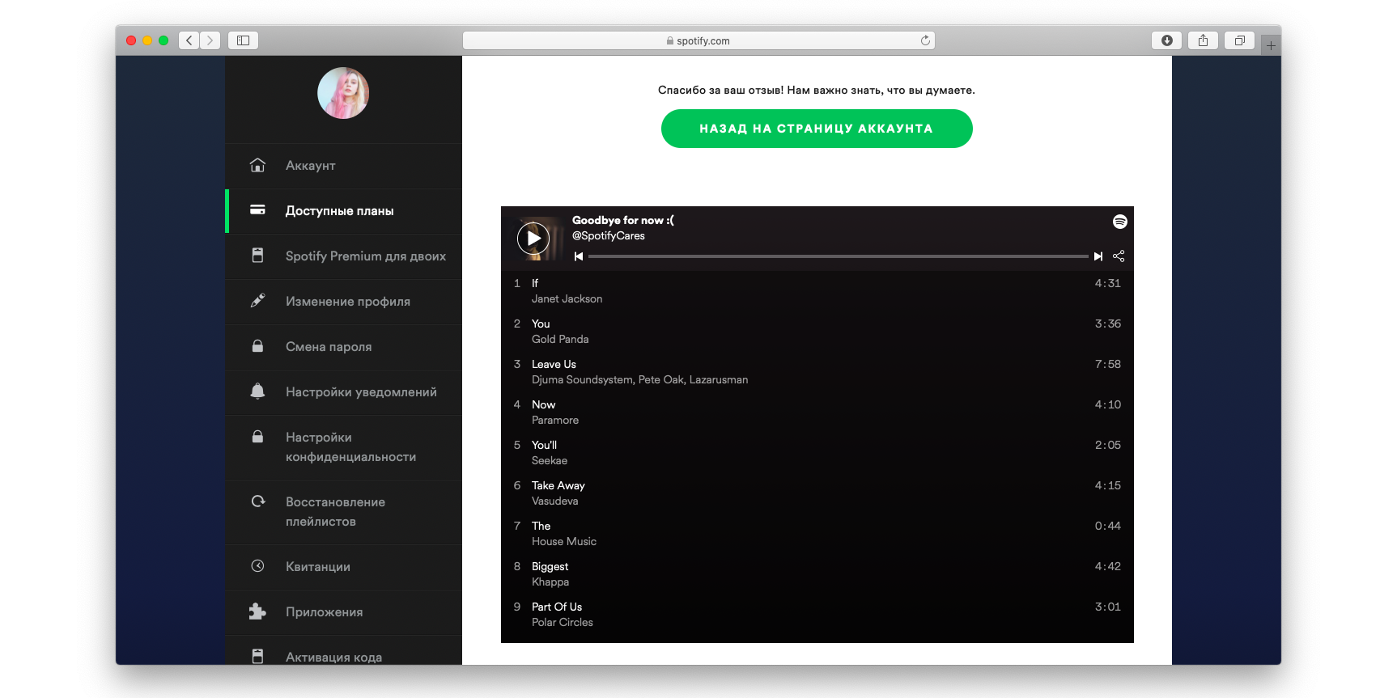Screen dimensions: 1397x698
Task: Click the lock icon beside Смена пароля
Action: coord(257,345)
